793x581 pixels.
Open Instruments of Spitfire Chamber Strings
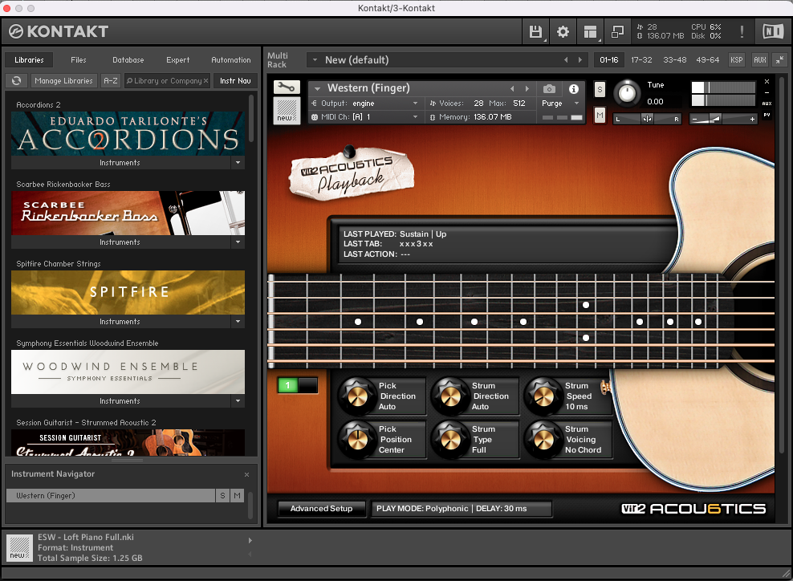pyautogui.click(x=120, y=321)
